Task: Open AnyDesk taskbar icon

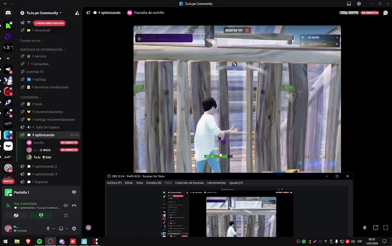Action: tap(73, 242)
